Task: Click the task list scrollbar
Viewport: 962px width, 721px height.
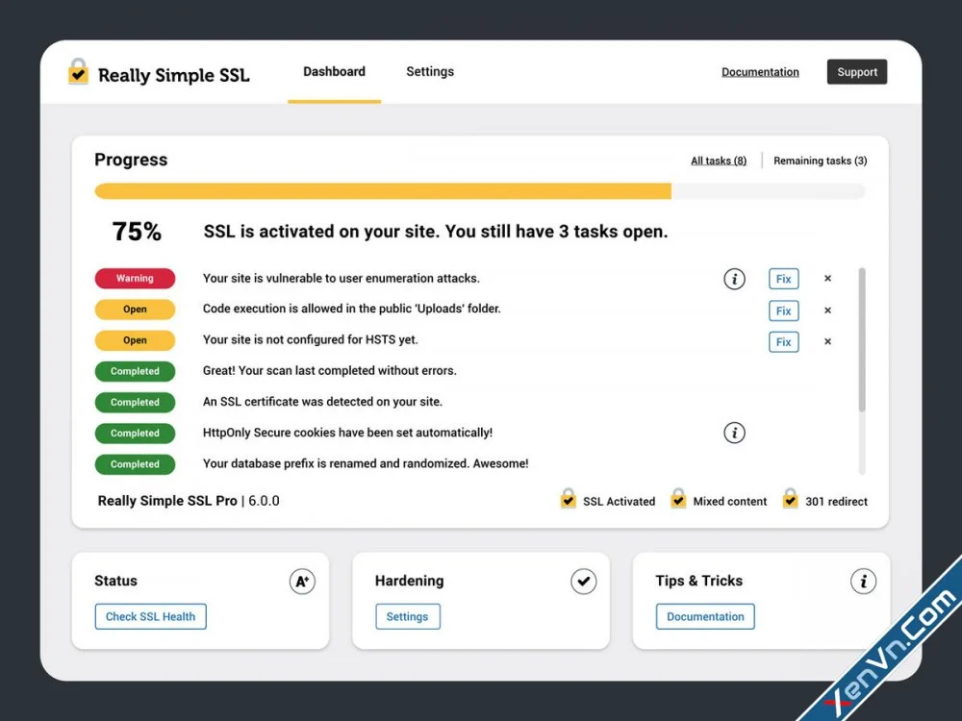Action: pyautogui.click(x=862, y=339)
